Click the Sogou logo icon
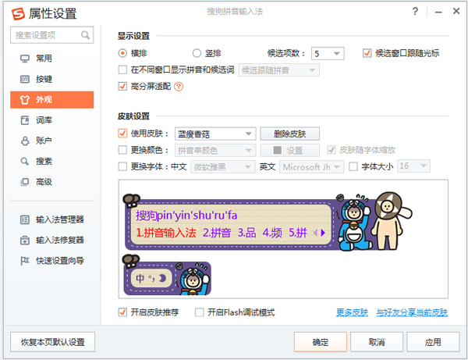Image resolution: width=468 pixels, height=360 pixels. (x=18, y=14)
